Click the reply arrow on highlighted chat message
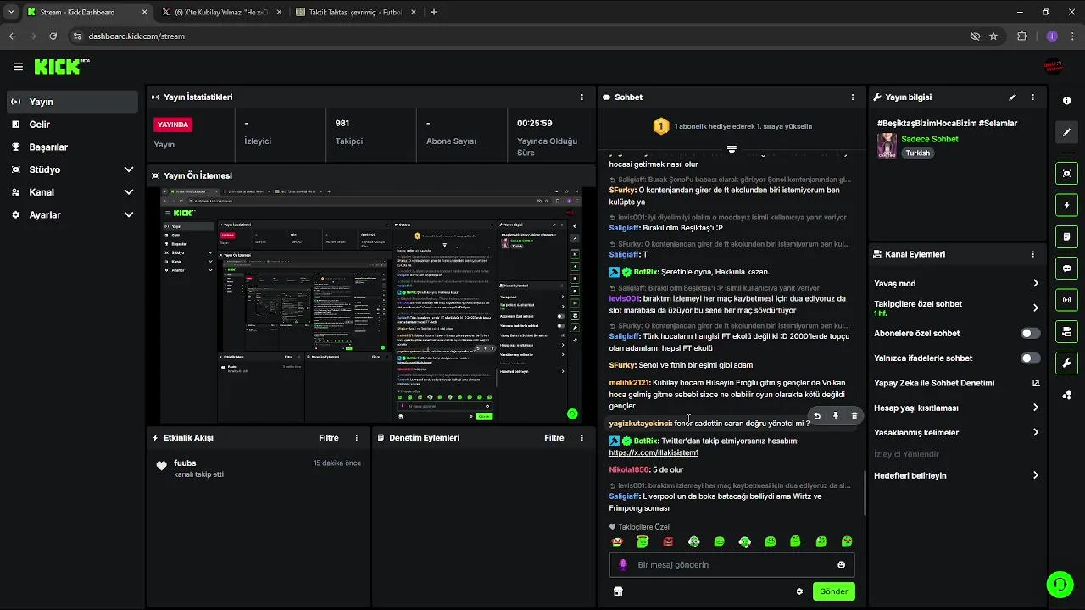The image size is (1085, 610). coord(817,416)
